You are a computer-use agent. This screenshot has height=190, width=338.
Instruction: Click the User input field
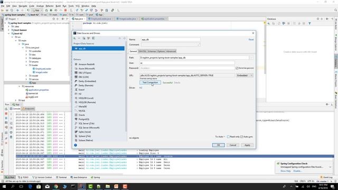[187, 63]
